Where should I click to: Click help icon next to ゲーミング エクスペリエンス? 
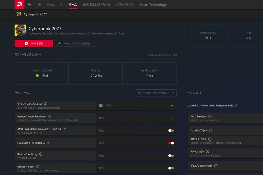point(45,104)
